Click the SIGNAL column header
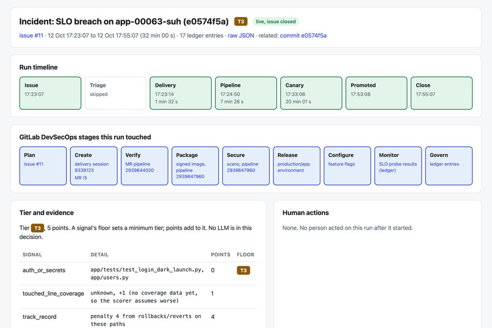The image size is (492, 328). point(32,255)
